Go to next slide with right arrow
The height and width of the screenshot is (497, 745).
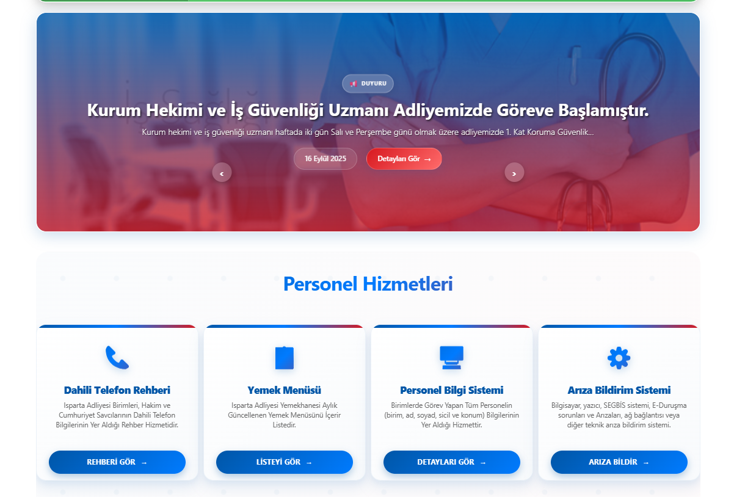tap(514, 172)
